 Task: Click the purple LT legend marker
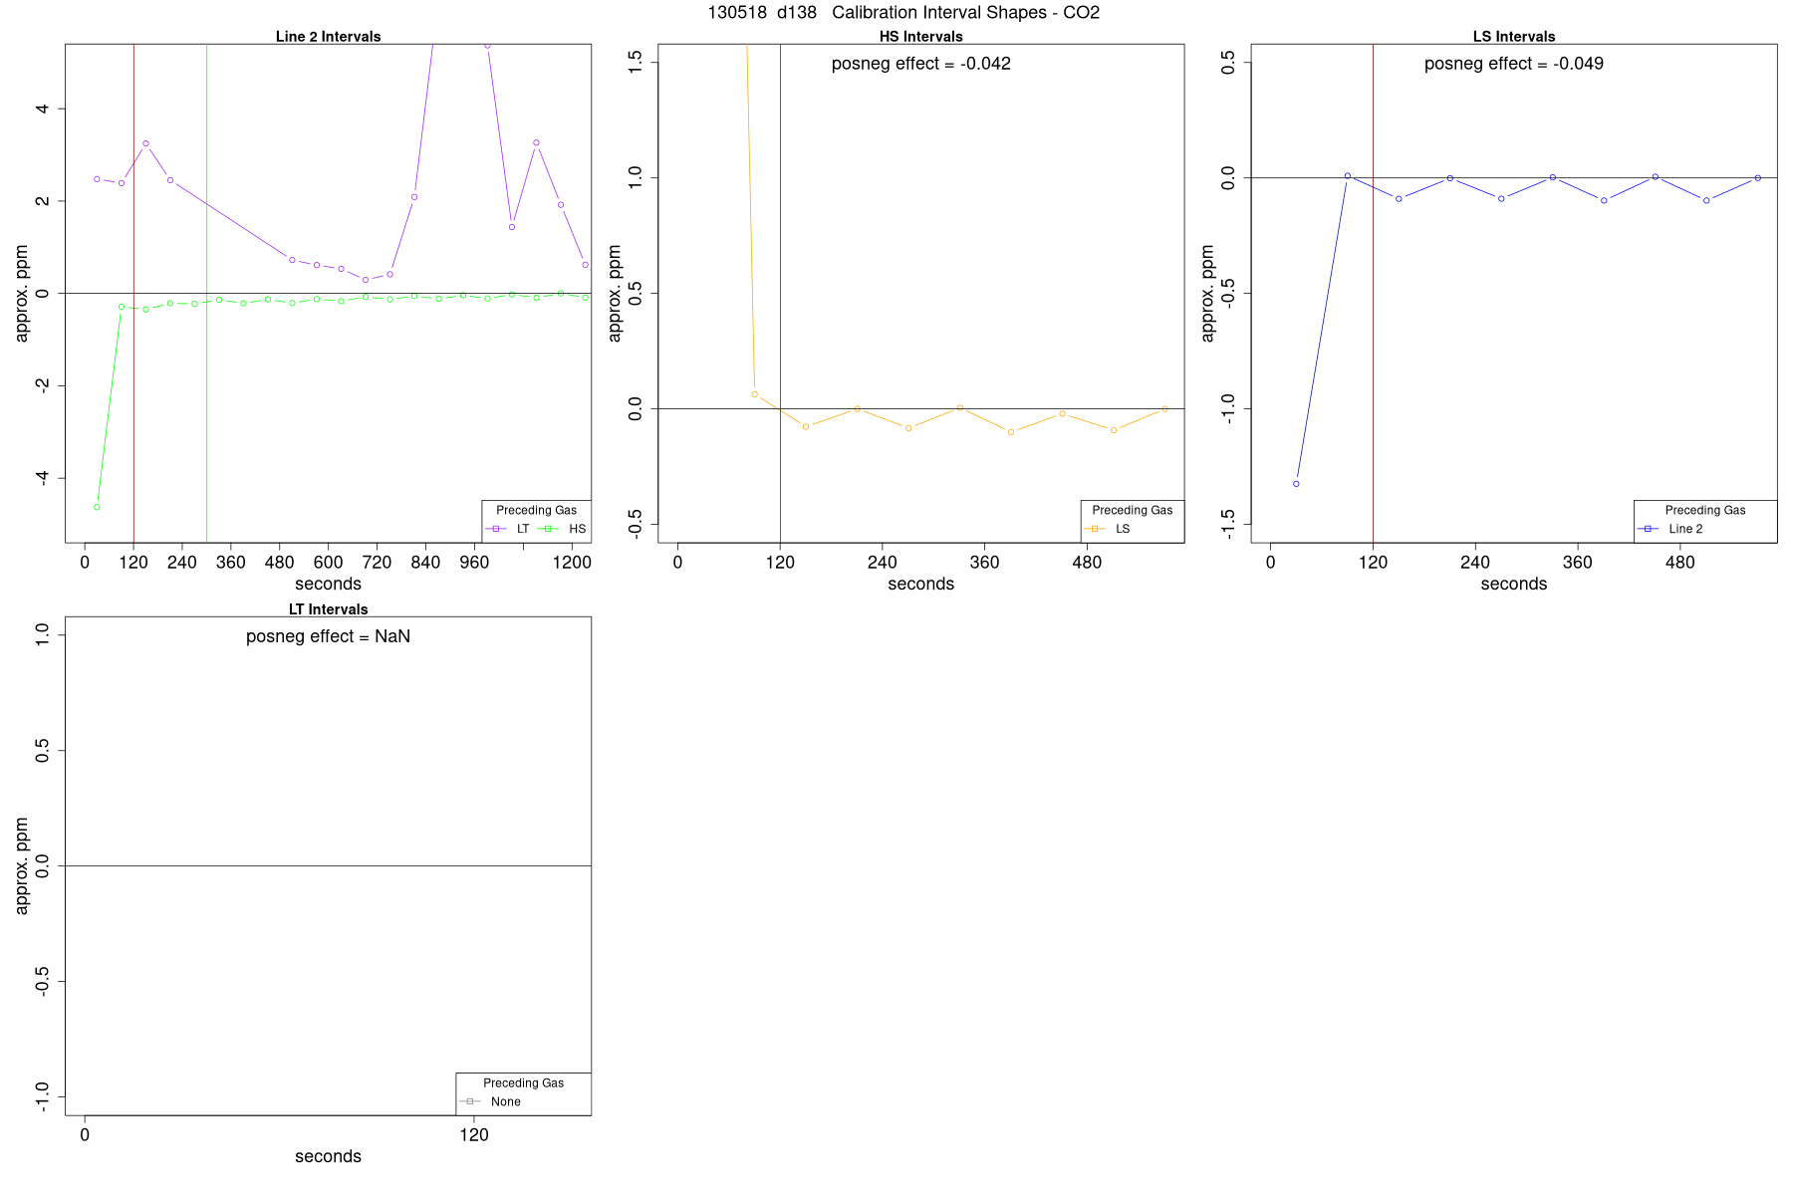tap(496, 529)
